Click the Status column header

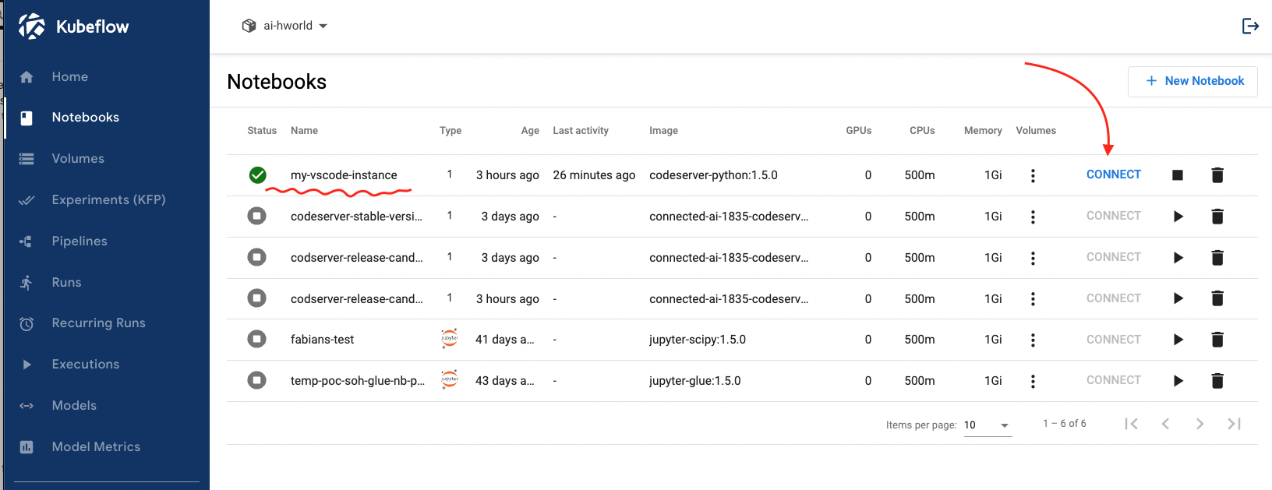[x=262, y=131]
